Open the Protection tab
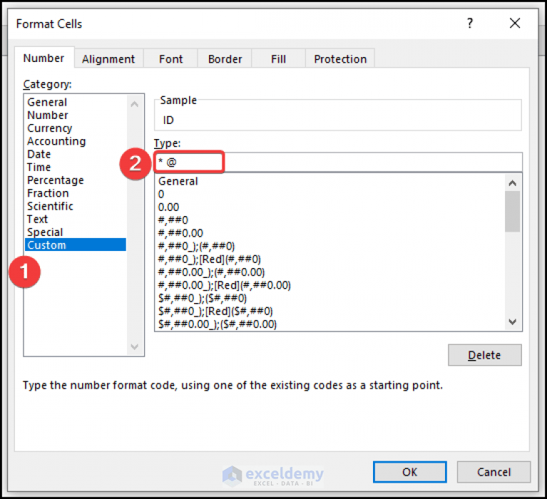Viewport: 547px width, 499px height. click(340, 58)
